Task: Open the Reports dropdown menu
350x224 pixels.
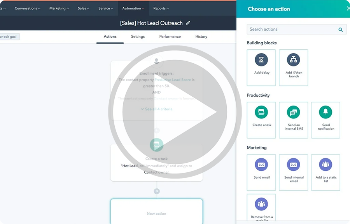Action: pos(161,8)
